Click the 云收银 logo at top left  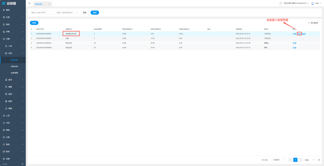coord(9,3)
